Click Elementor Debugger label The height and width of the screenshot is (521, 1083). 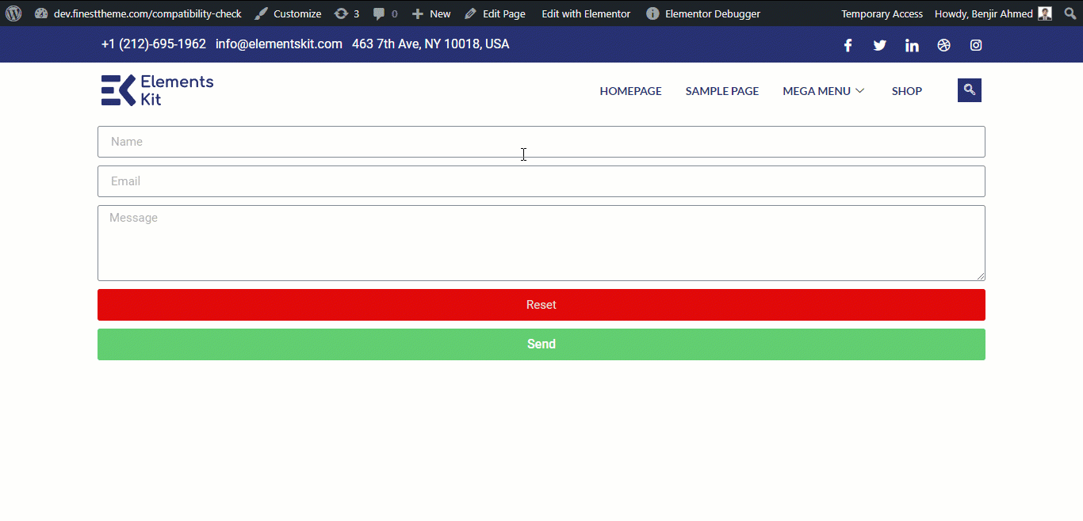pos(713,13)
